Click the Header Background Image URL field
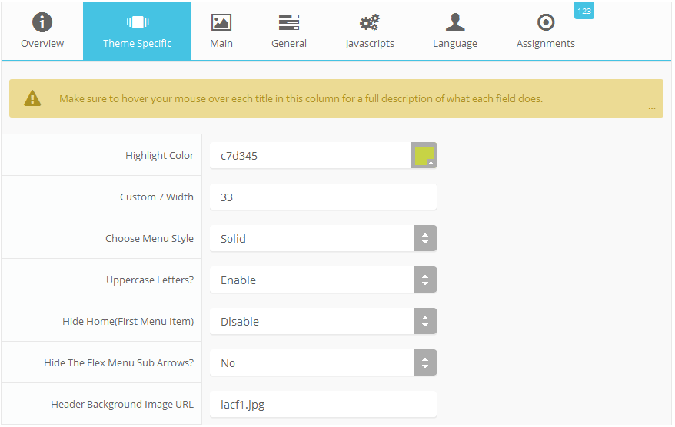 point(323,404)
